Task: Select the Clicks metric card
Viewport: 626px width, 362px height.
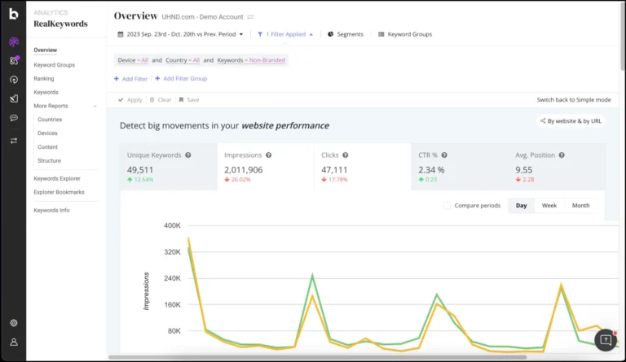Action: tap(363, 167)
